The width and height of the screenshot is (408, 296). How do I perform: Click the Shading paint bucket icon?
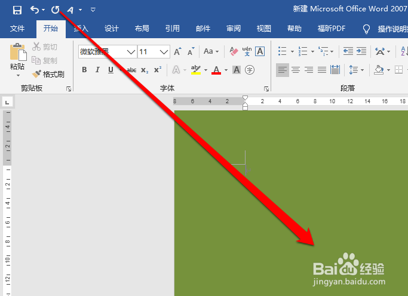click(379, 70)
